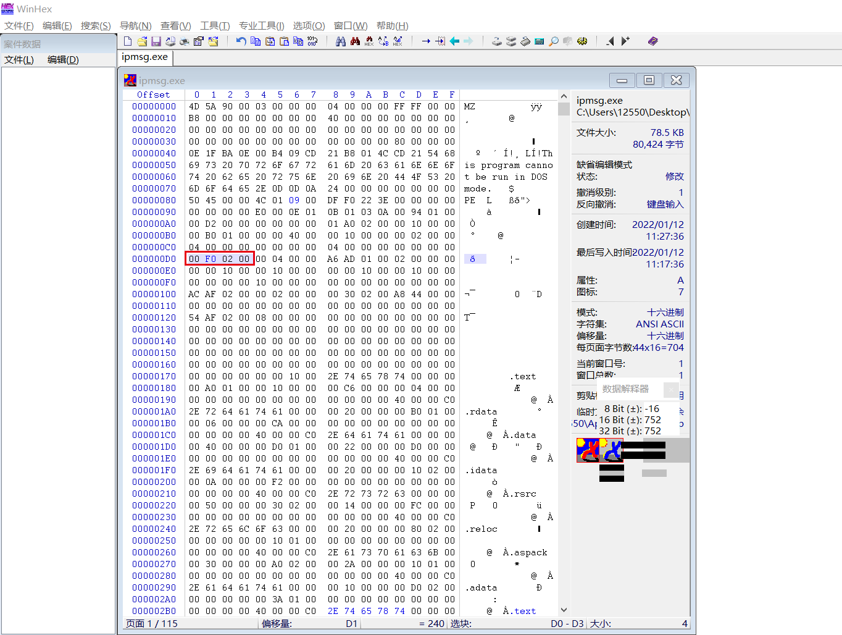
Task: Open the case data 文件(L) menu
Action: click(x=19, y=60)
